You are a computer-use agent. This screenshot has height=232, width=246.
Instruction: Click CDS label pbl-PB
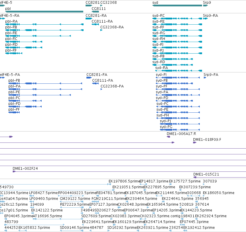click(x=14, y=81)
